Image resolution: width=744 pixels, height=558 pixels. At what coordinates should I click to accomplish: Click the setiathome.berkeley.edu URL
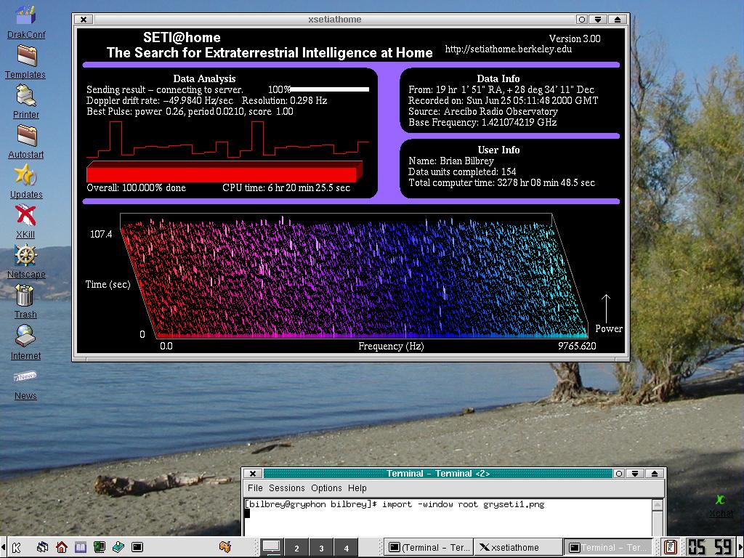[508, 49]
